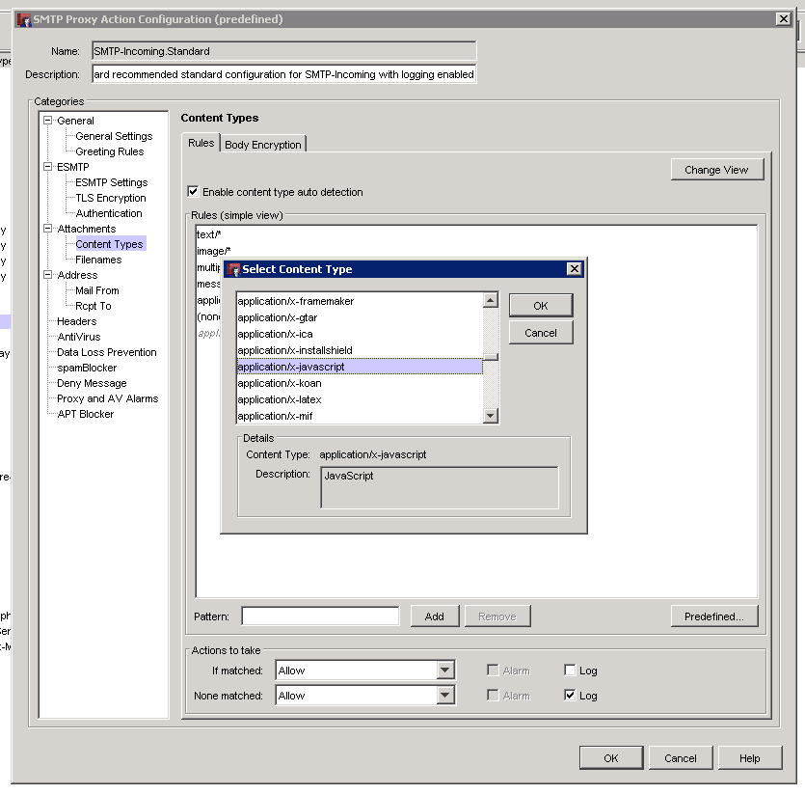Collapse the ESMTP tree category
The width and height of the screenshot is (805, 794).
click(47, 167)
